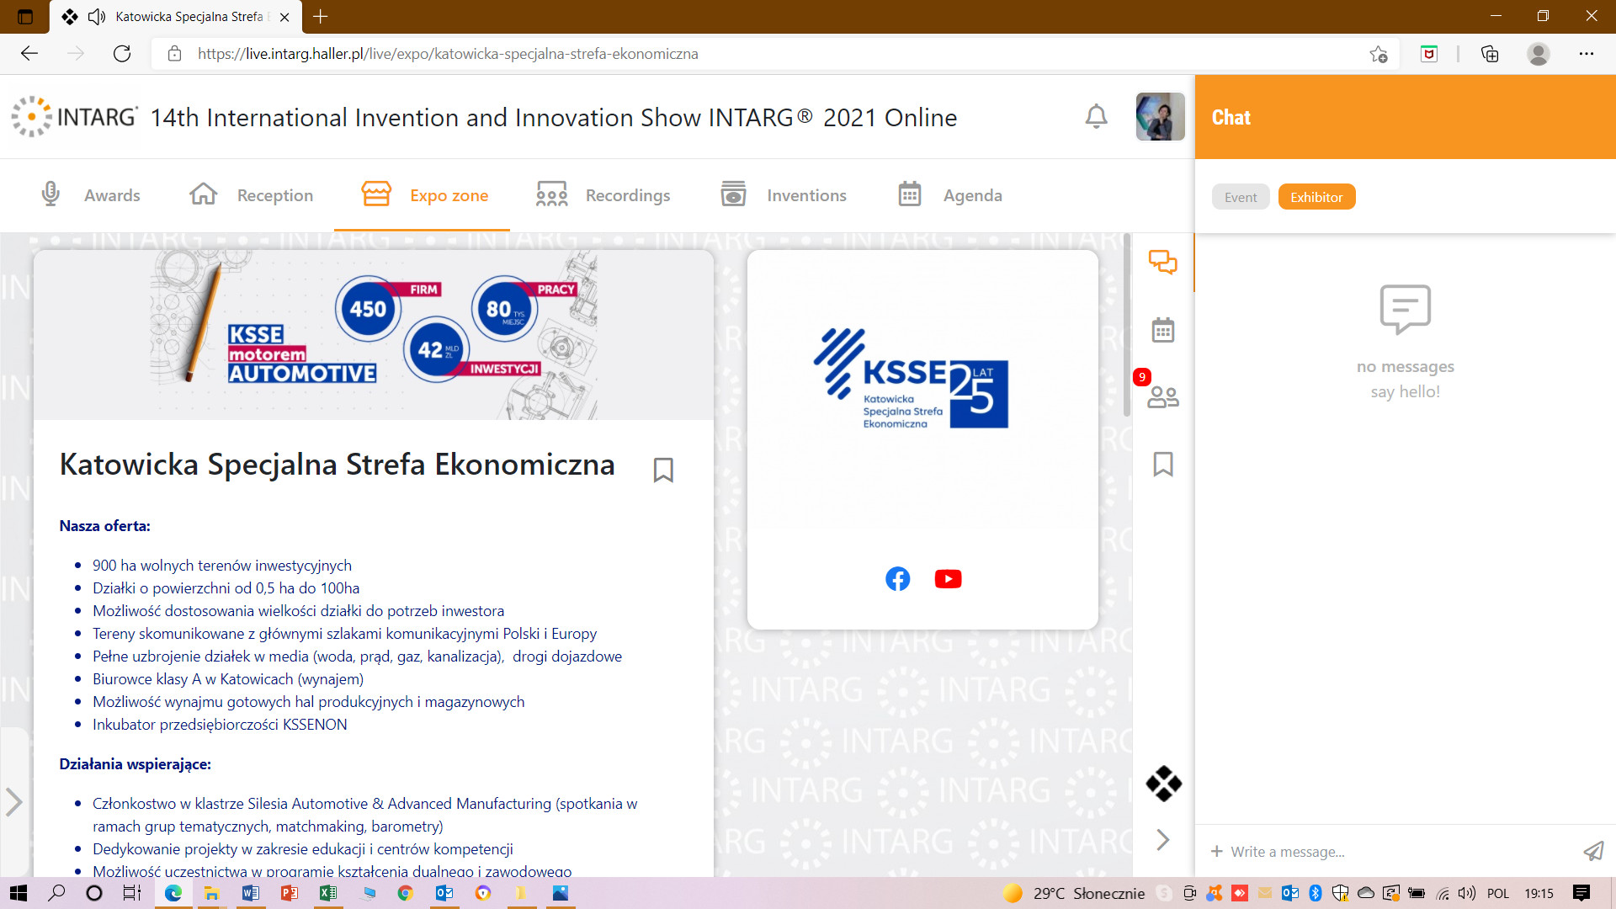Click the Nasza oferta heading

coord(104,526)
